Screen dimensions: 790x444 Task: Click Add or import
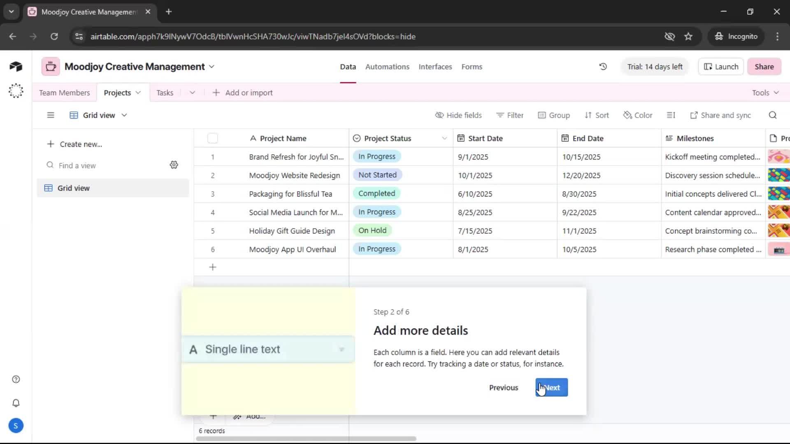tap(243, 92)
